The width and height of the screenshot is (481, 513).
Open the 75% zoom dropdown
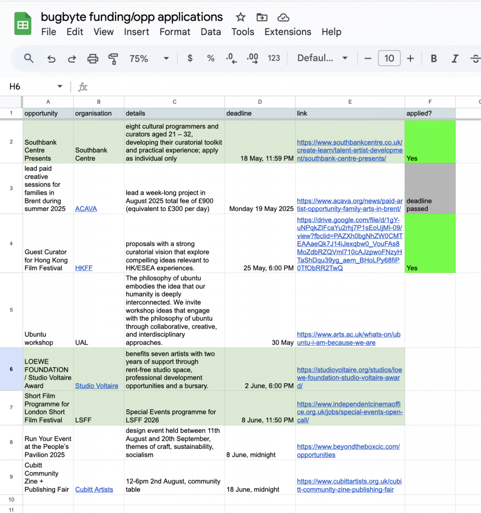coord(149,59)
